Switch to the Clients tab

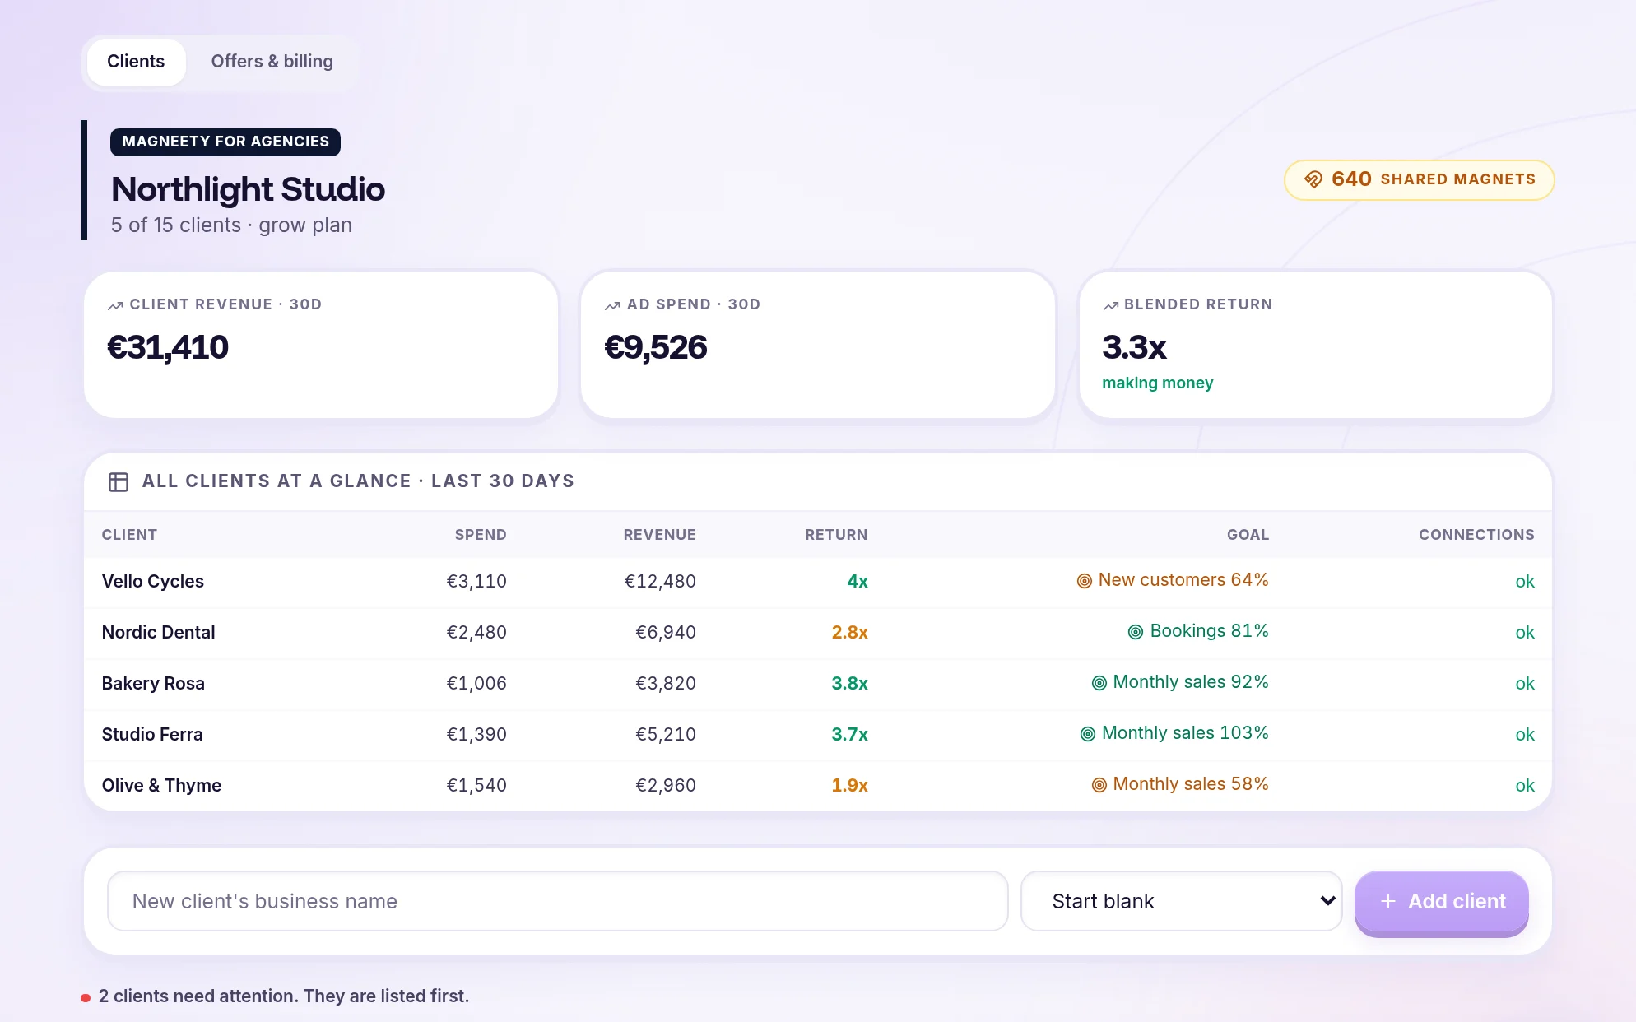pos(136,62)
